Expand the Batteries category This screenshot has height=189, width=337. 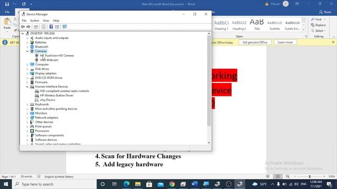[x=27, y=43]
